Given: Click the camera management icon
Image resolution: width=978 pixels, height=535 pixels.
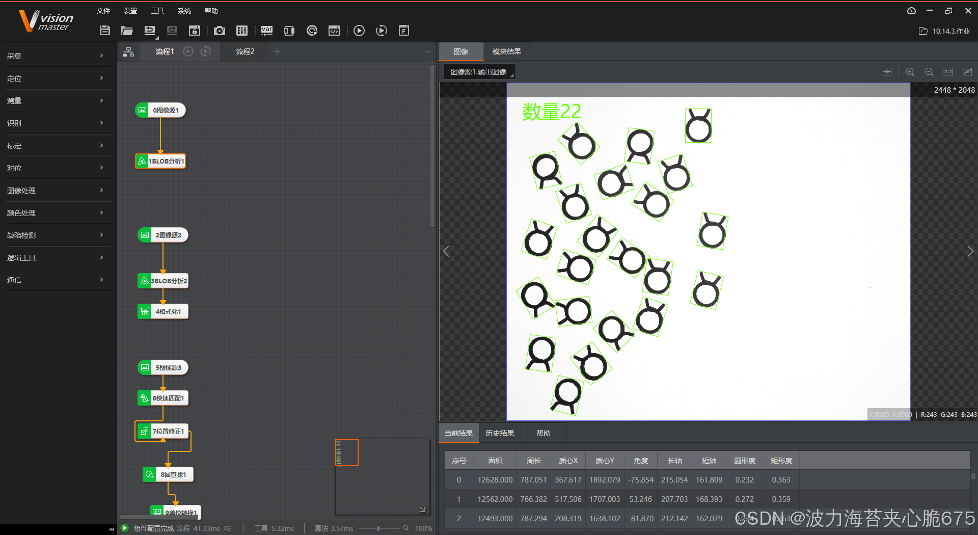Looking at the screenshot, I should pos(220,31).
